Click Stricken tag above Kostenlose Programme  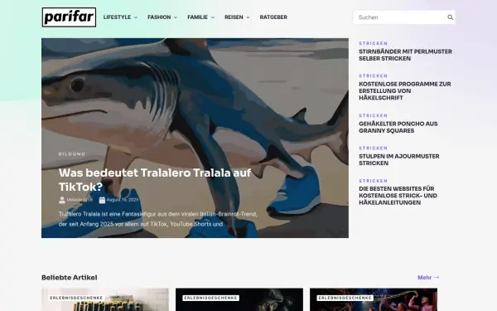click(374, 75)
